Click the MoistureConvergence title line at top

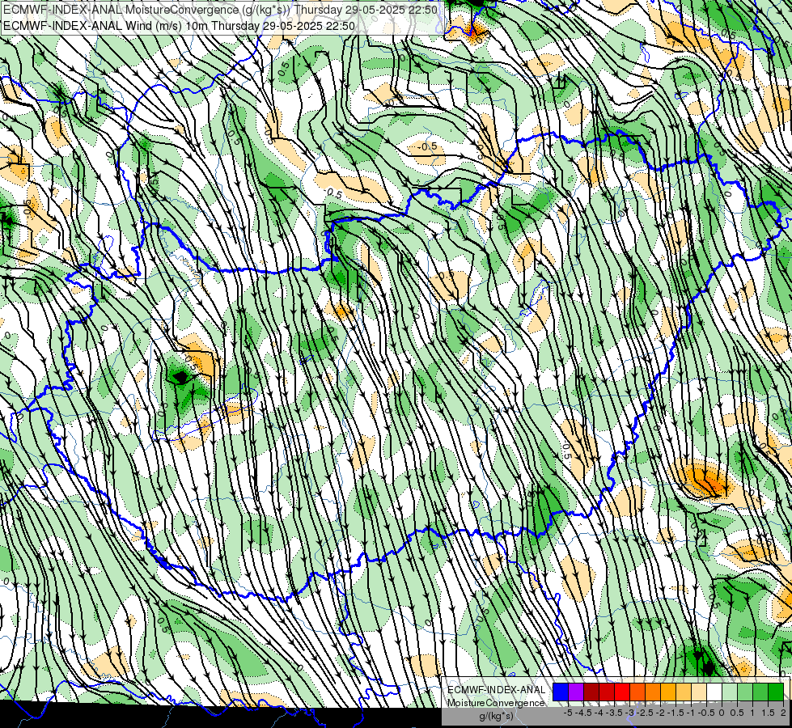(x=220, y=10)
